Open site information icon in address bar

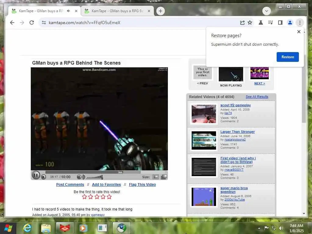tap(44, 23)
